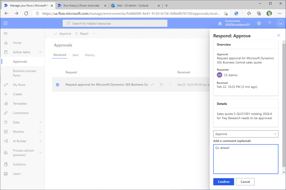This screenshot has width=286, height=190.
Task: Open more options dots in the request row
Action: click(170, 85)
